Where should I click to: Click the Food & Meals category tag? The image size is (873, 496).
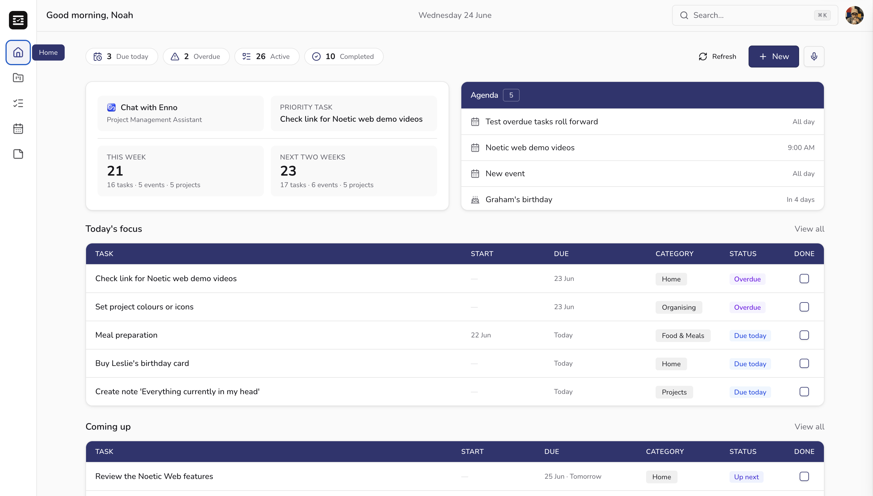tap(683, 336)
